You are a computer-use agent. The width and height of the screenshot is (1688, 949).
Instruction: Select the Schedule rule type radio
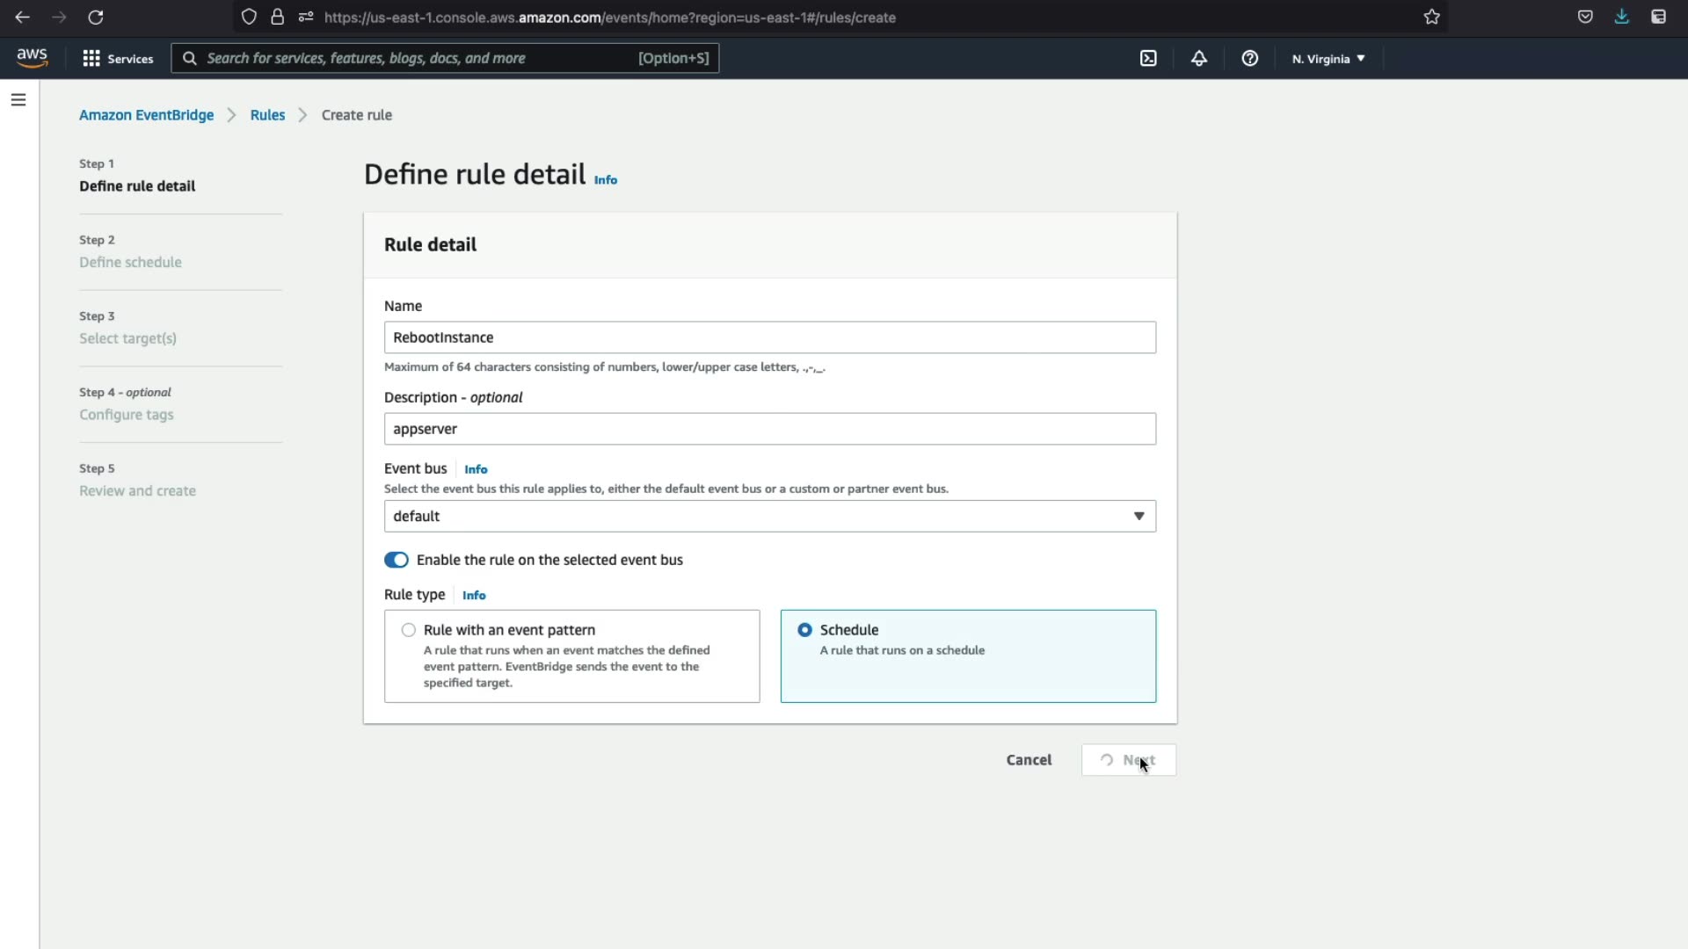pos(804,630)
